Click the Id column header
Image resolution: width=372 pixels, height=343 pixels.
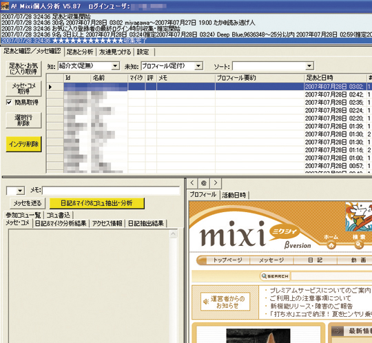77,78
